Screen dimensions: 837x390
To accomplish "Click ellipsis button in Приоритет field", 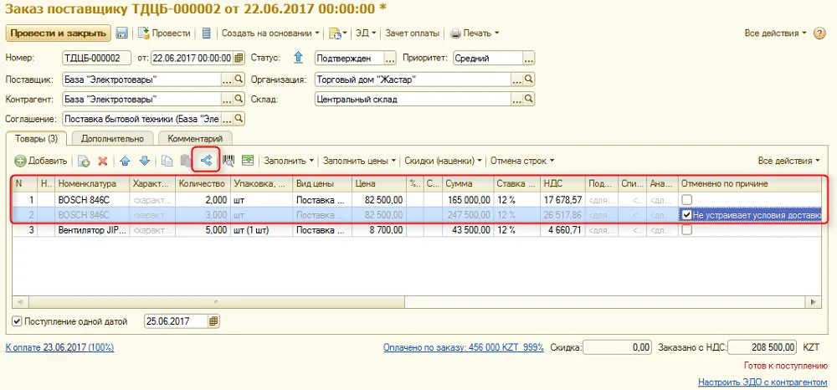I will tap(529, 58).
